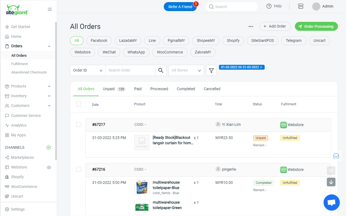Screen dimensions: 346x216
Task: Switch to the Unpaid tab
Action: pos(114,89)
